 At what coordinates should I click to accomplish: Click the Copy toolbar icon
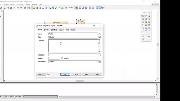(x=8, y=8)
